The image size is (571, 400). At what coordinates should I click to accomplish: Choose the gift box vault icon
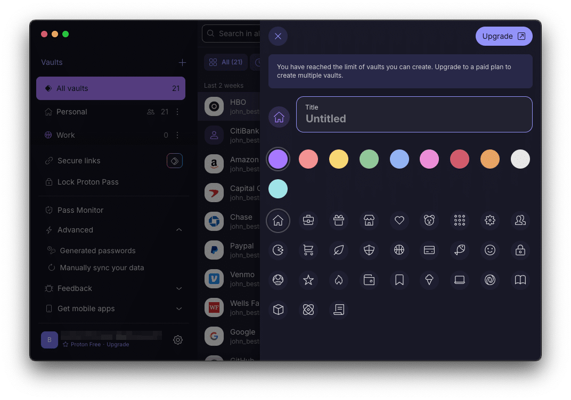[x=338, y=220]
